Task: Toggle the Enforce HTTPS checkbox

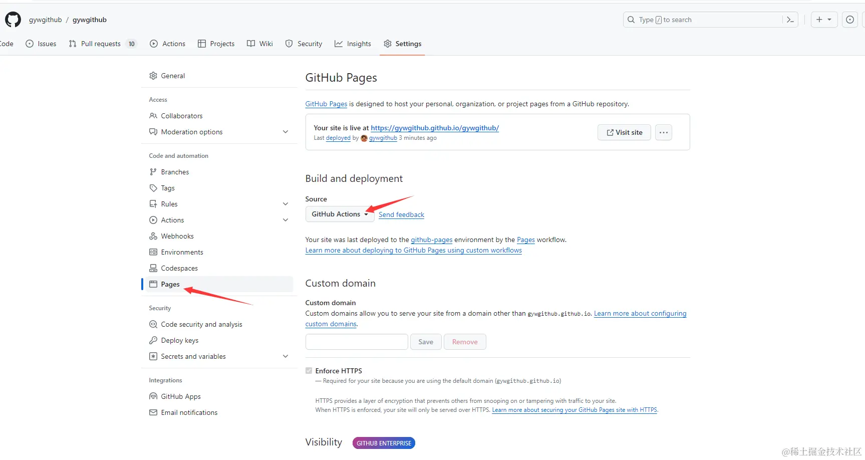Action: tap(309, 371)
